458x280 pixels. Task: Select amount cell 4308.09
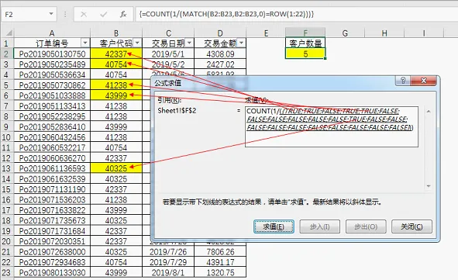220,54
